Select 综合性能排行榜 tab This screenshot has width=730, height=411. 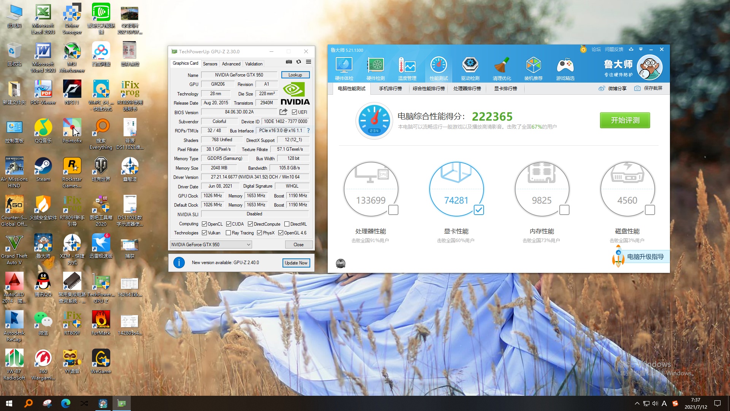[x=429, y=89]
